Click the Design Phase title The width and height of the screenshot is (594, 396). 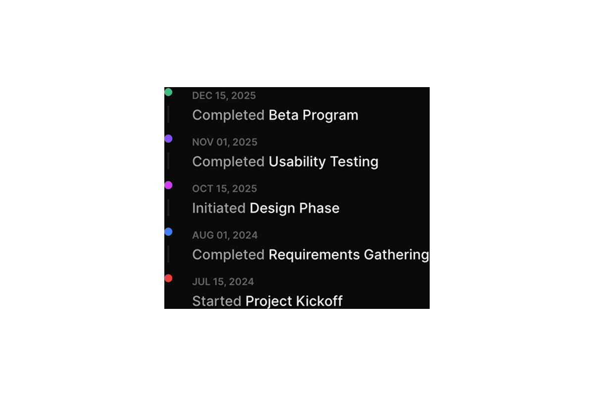coord(295,208)
